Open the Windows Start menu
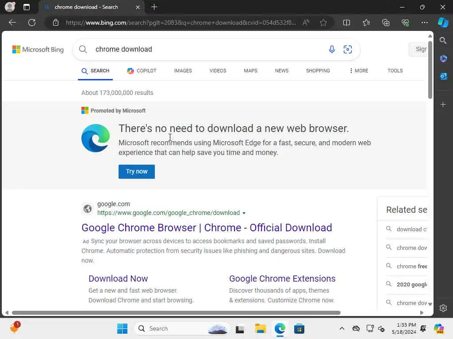Viewport: 453px width, 339px height. pyautogui.click(x=122, y=328)
